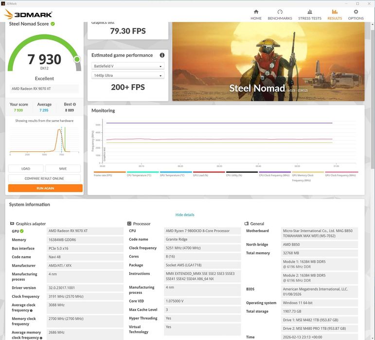Click the SAVE button

click(63, 169)
